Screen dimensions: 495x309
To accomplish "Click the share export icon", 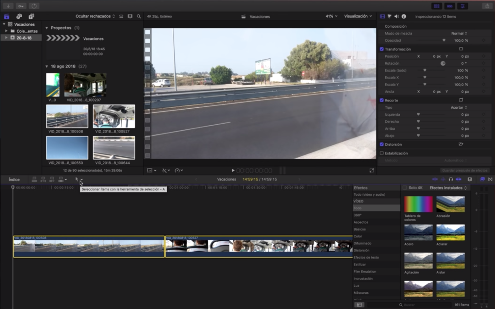I will (x=487, y=6).
